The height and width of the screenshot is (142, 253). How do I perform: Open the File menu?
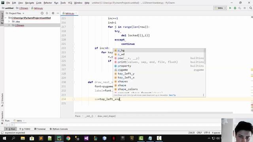click(x=8, y=3)
